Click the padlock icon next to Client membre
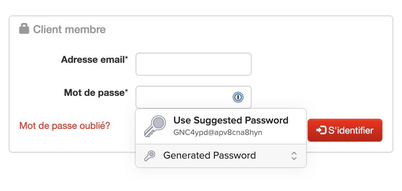This screenshot has height=191, width=402. point(24,29)
